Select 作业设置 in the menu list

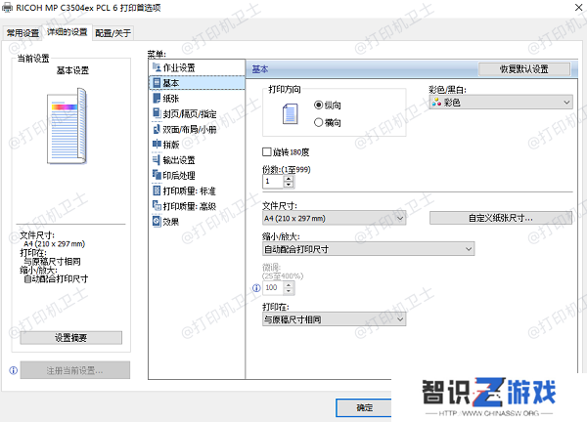point(197,67)
